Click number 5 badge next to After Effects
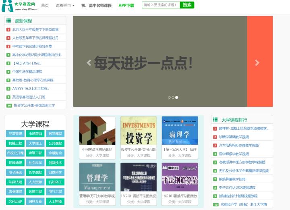 (8, 63)
